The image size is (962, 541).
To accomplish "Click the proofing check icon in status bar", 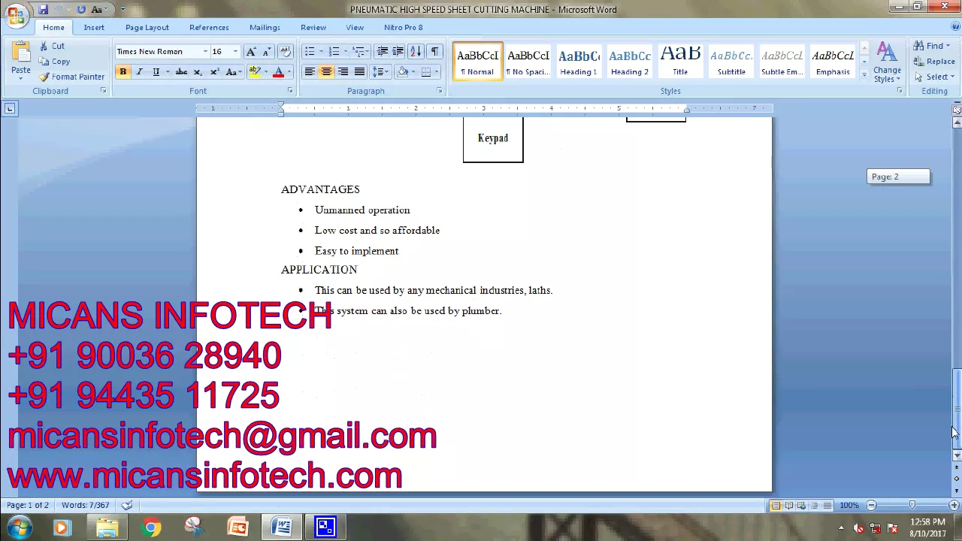I will 127,506.
